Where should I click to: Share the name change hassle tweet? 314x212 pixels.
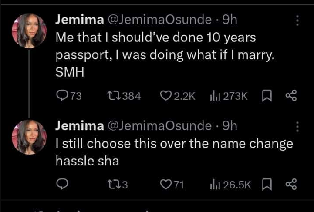(x=291, y=185)
